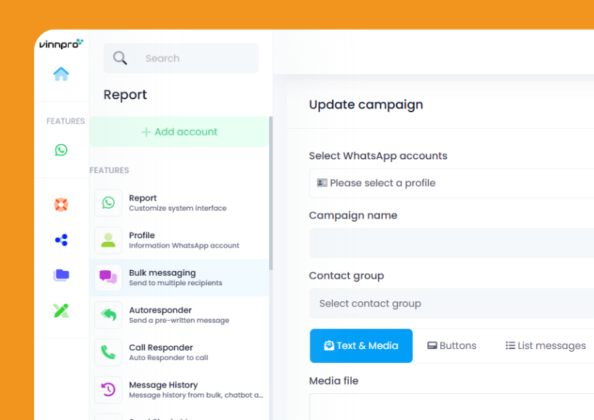
Task: Switch to the Text & Media tab
Action: click(361, 345)
